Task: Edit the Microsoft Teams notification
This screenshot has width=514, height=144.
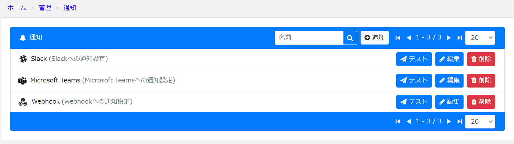Action: 449,80
